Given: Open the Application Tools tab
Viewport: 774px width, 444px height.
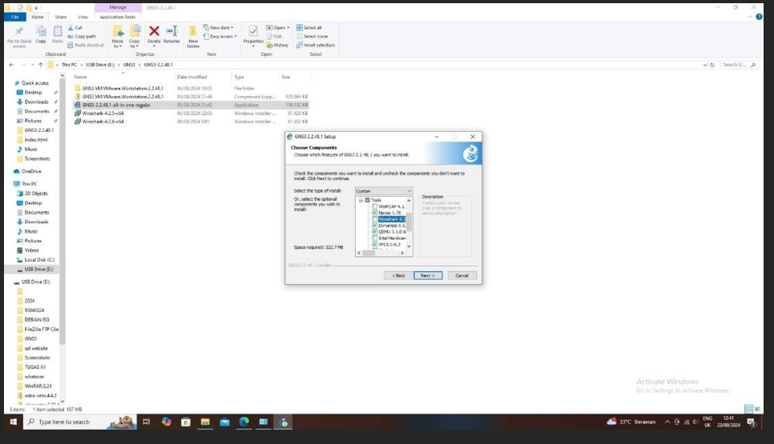Looking at the screenshot, I should pos(118,17).
